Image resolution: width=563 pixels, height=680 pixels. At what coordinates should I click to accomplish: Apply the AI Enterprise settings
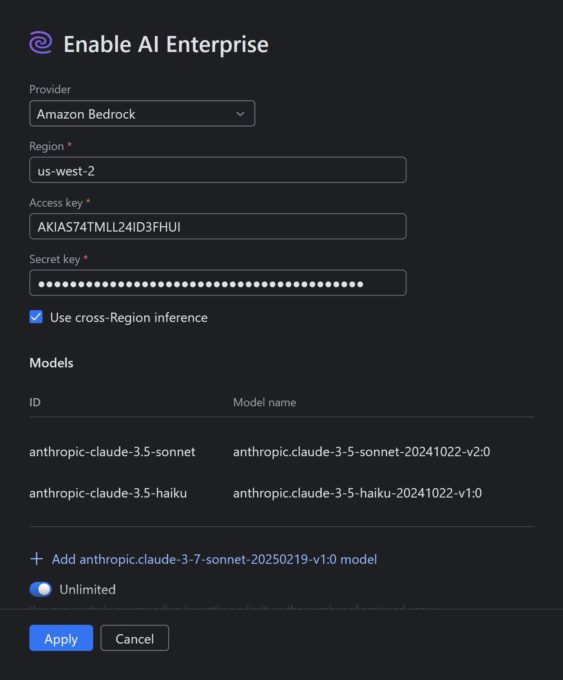point(61,638)
